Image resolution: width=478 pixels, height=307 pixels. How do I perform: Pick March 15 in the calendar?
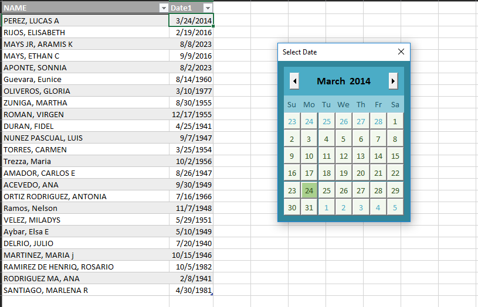coord(395,156)
